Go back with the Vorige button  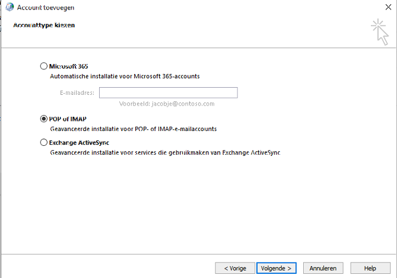click(x=235, y=268)
